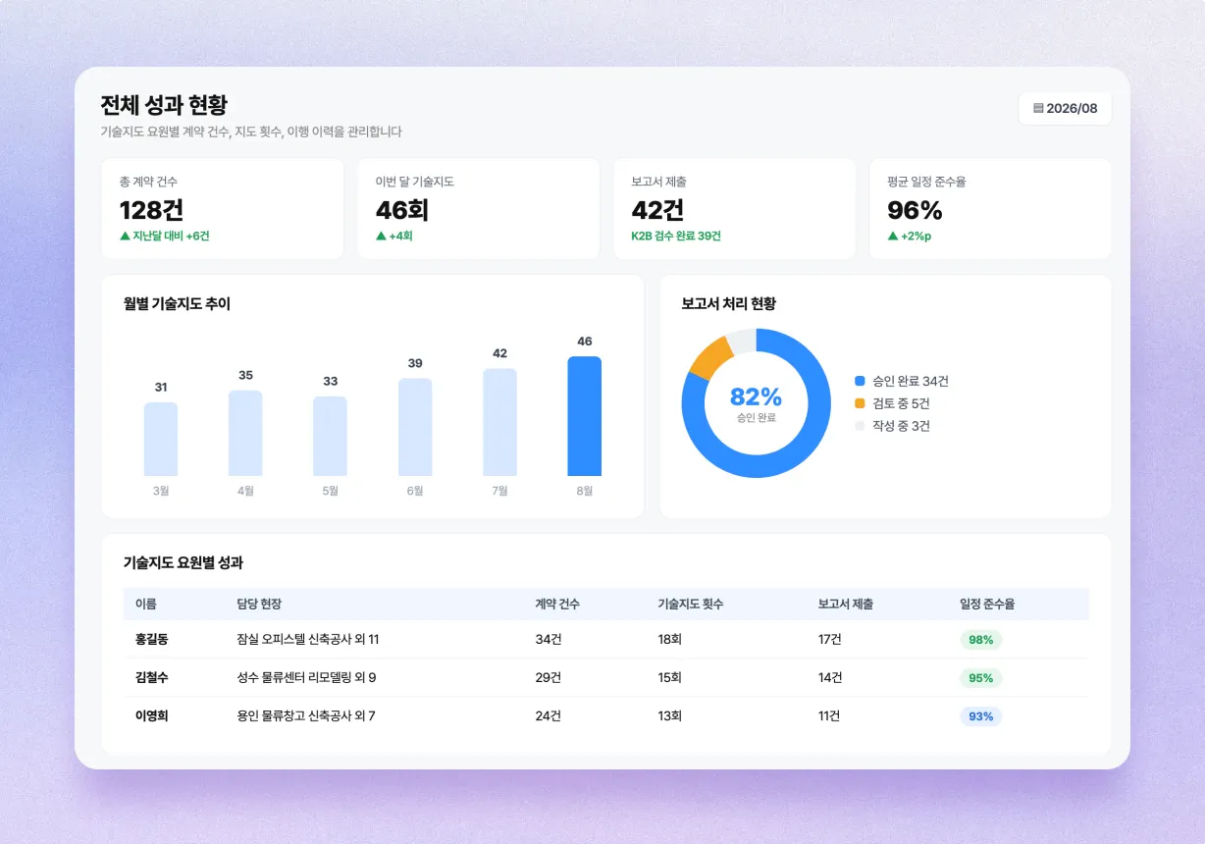
Task: Sort by the 일정 준수율 column header
Action: tap(987, 604)
